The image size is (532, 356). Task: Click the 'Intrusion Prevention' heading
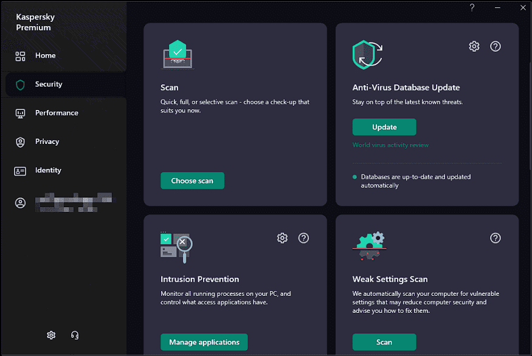(x=200, y=279)
